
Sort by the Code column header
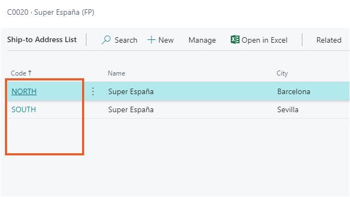click(x=19, y=73)
